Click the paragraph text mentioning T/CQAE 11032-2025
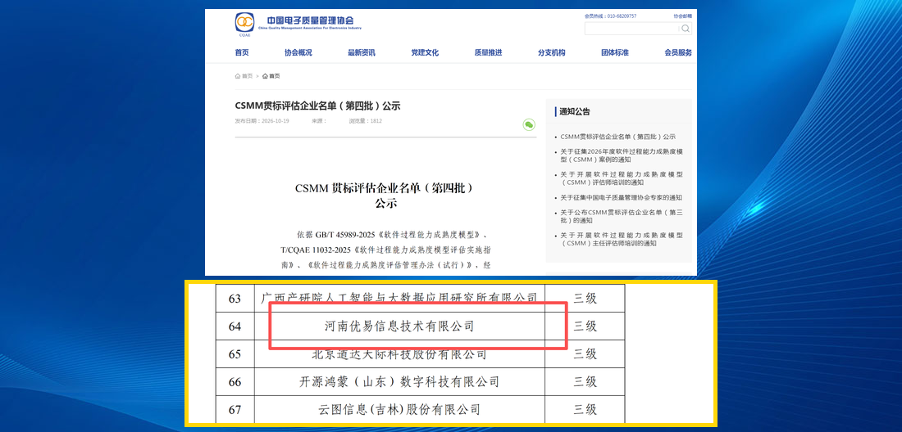This screenshot has height=432, width=902. tap(385, 250)
